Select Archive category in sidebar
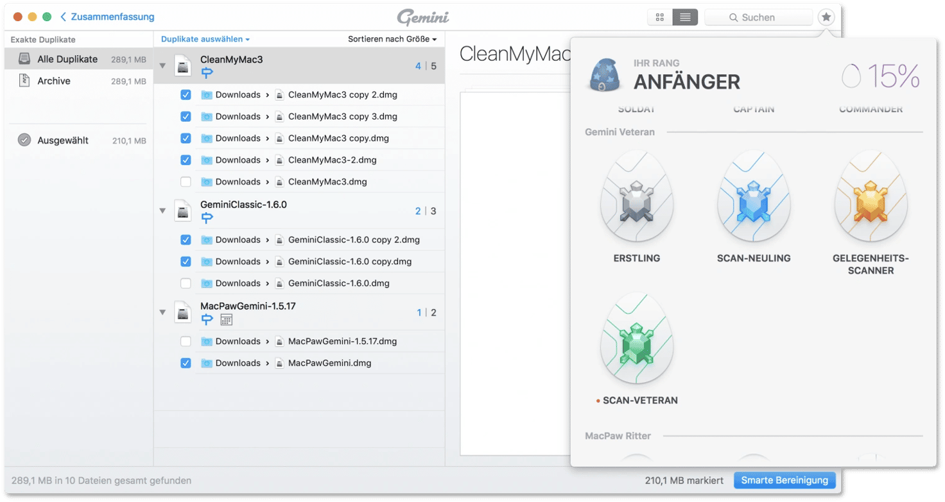The width and height of the screenshot is (945, 502). click(x=79, y=81)
